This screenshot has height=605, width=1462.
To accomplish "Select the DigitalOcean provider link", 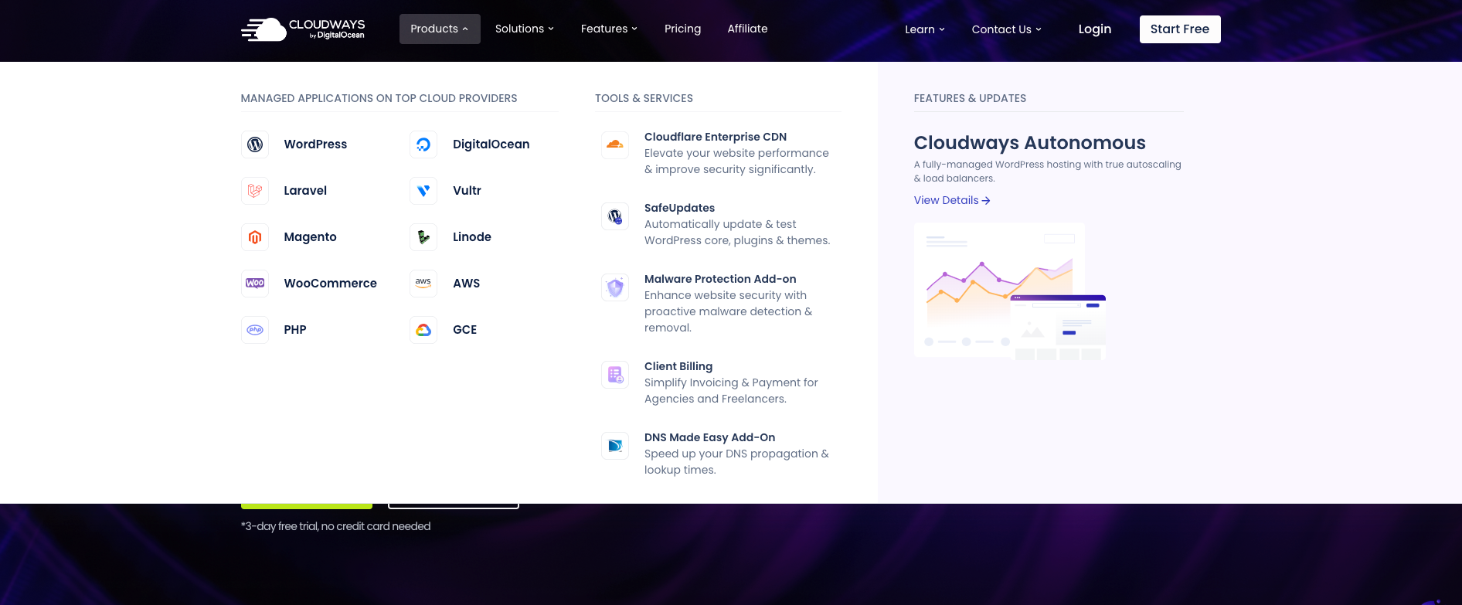I will pyautogui.click(x=491, y=144).
